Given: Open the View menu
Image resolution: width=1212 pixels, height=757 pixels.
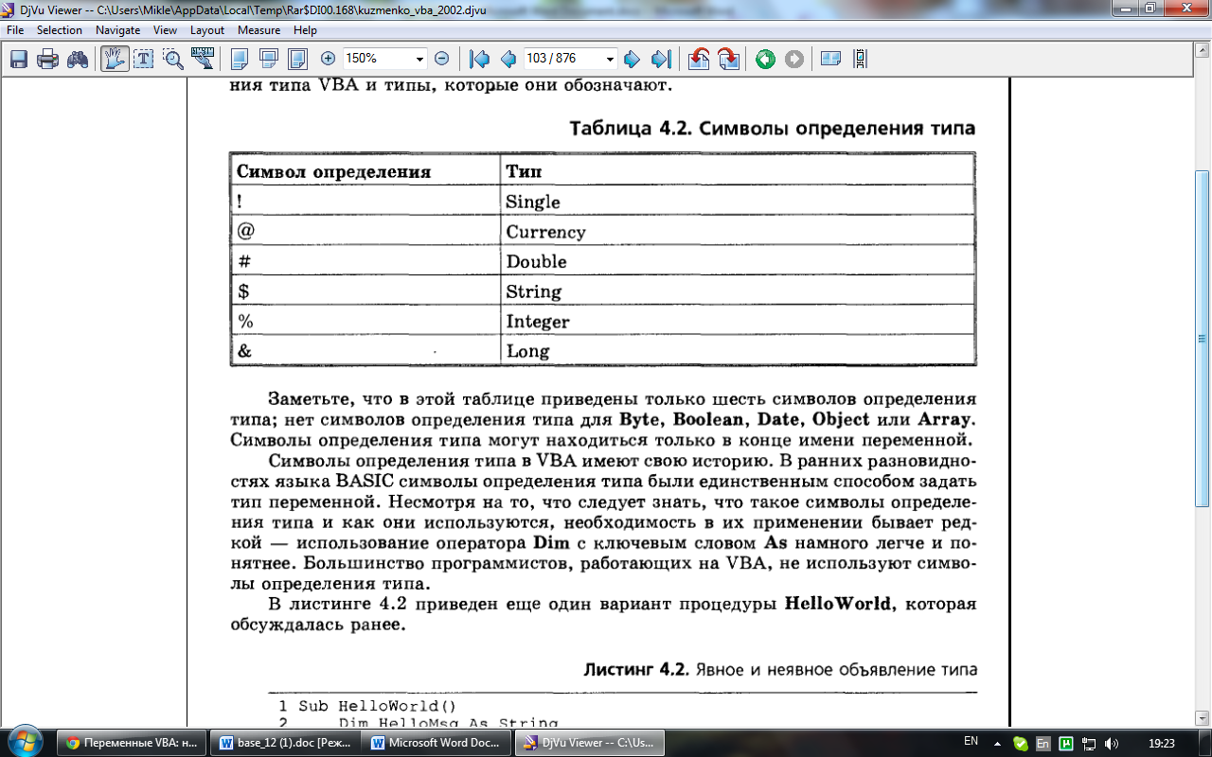Looking at the screenshot, I should pos(165,30).
